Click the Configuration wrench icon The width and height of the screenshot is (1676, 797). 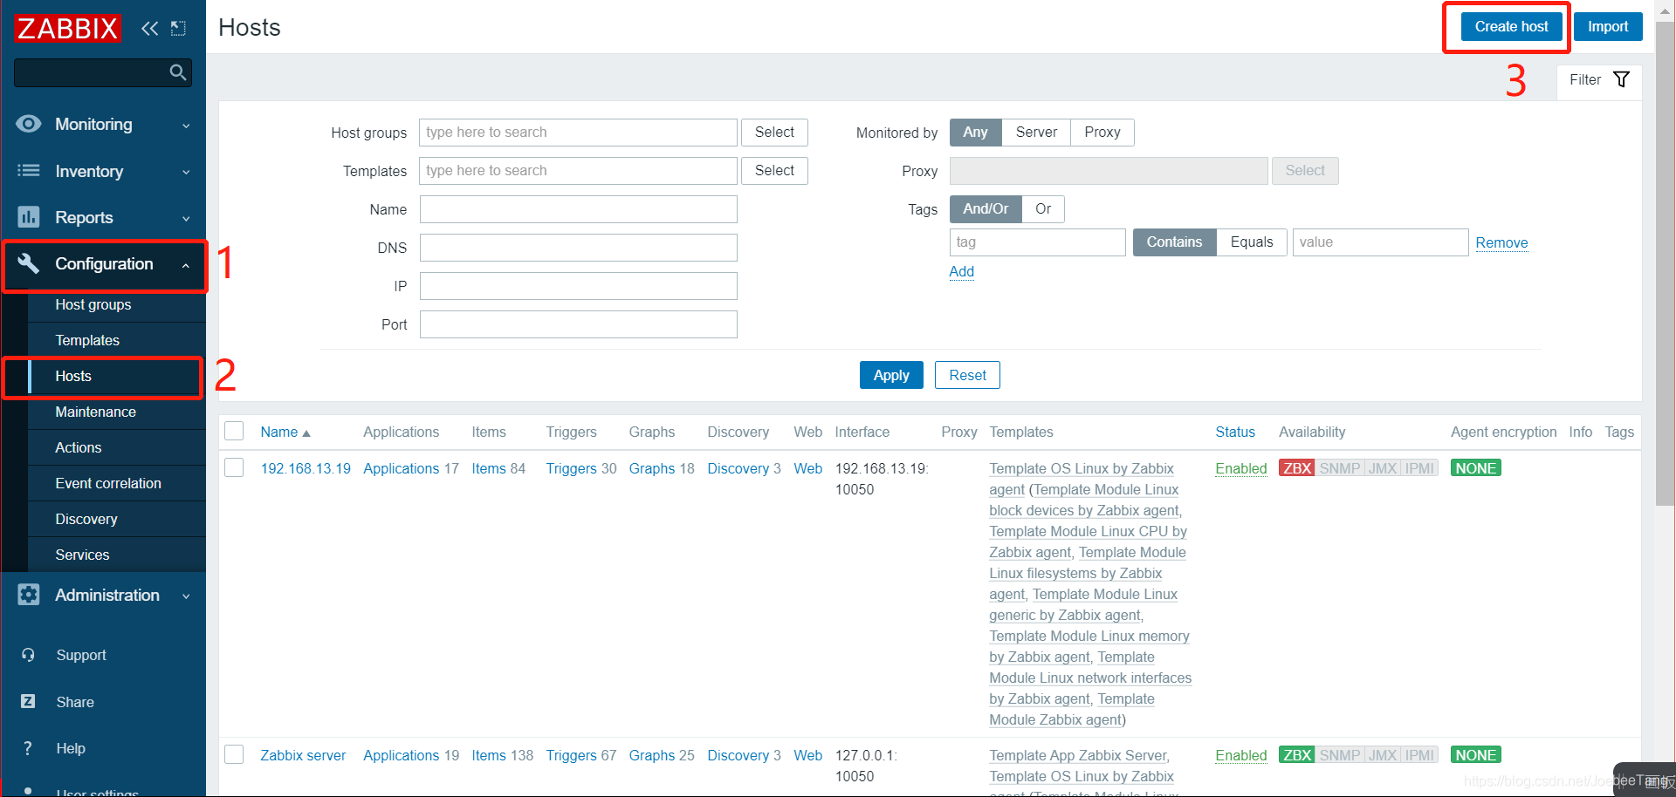pos(29,262)
